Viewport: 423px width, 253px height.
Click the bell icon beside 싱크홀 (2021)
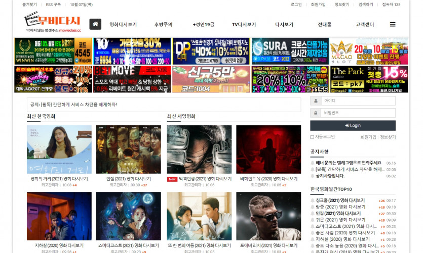click(x=313, y=200)
